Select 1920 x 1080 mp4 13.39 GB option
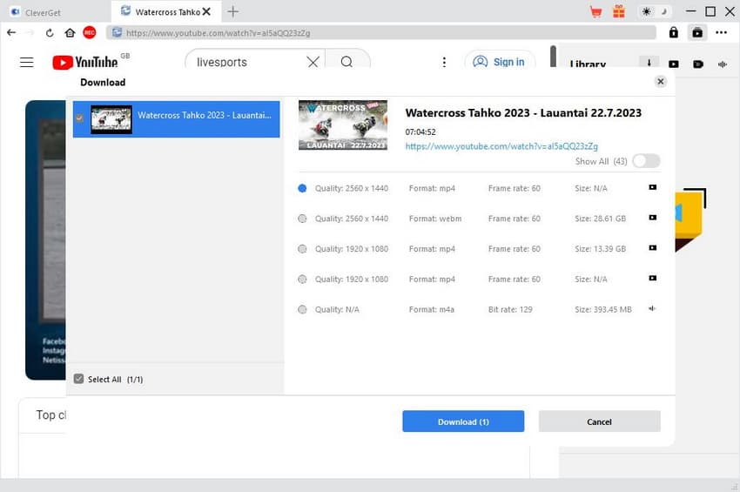 point(302,249)
